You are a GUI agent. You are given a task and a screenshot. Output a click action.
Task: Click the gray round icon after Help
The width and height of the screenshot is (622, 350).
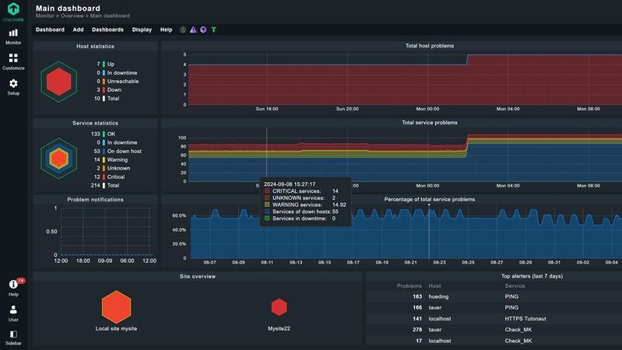click(x=183, y=30)
